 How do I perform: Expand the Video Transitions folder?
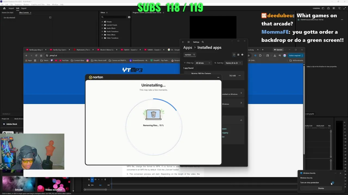pos(102,38)
